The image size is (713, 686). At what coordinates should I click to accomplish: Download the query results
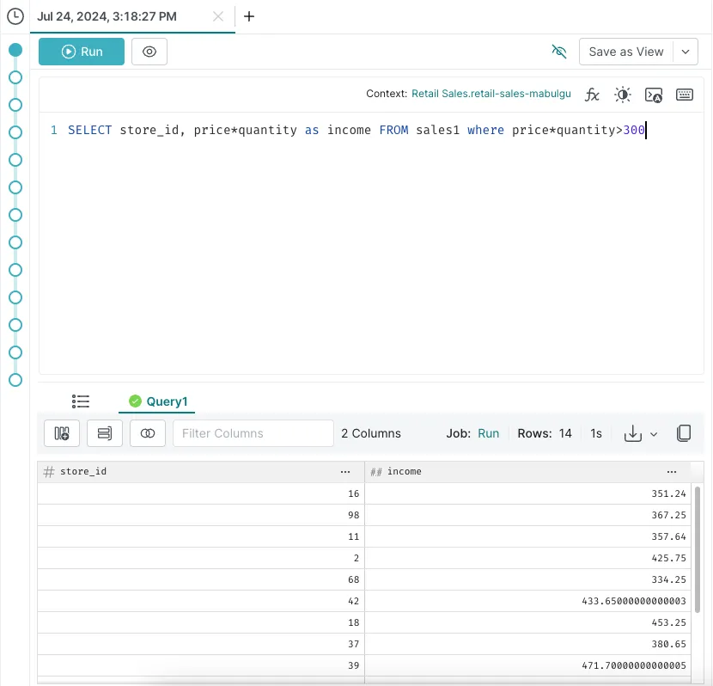[634, 433]
